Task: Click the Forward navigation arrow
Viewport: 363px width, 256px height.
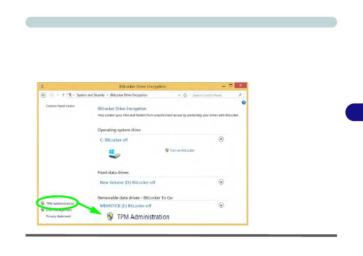Action: (x=52, y=95)
